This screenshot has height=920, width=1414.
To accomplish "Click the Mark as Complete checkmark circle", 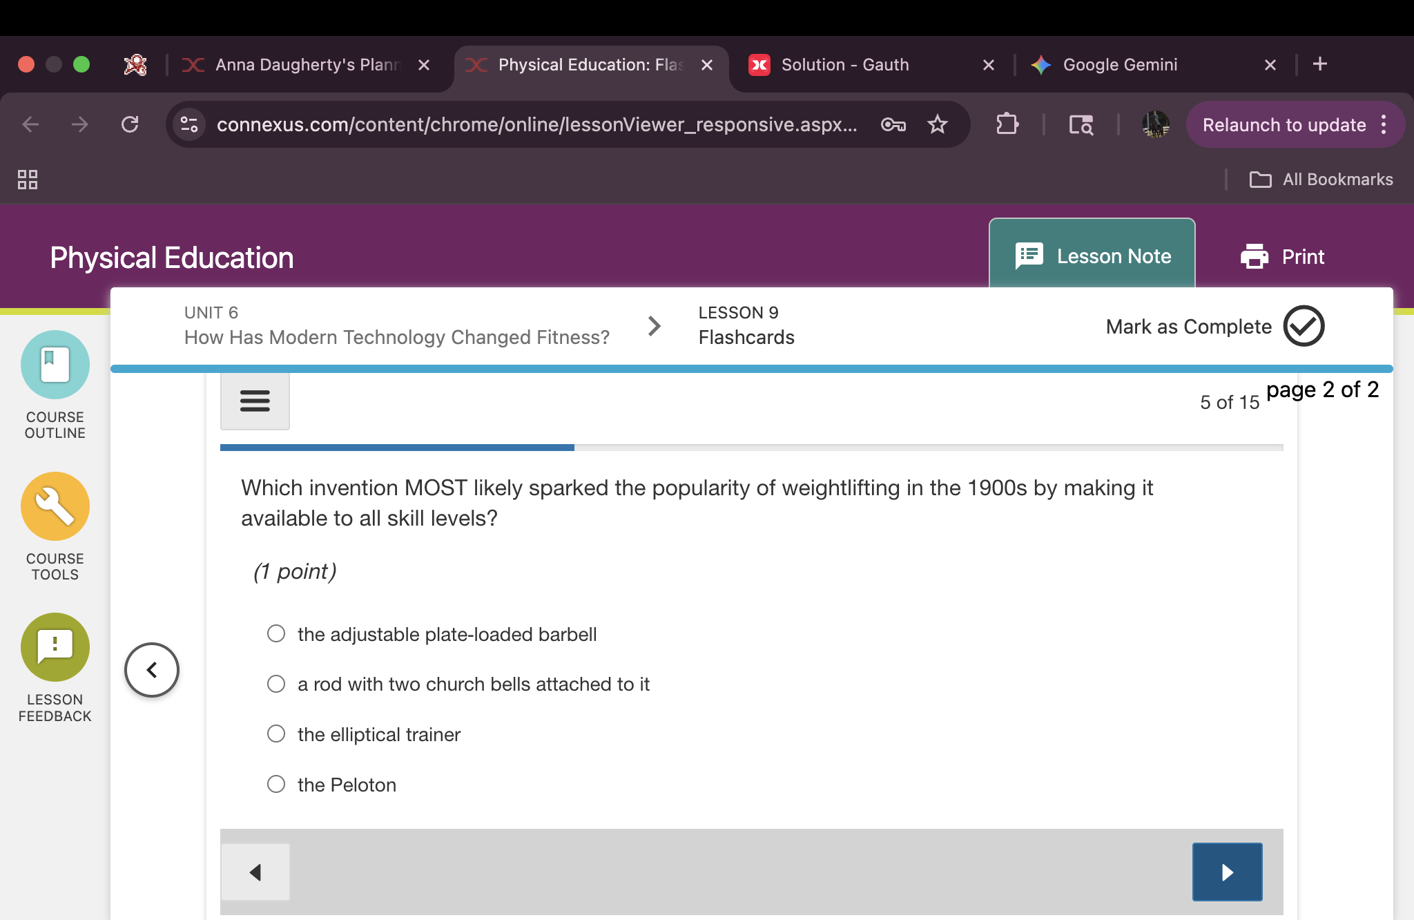I will (1304, 326).
